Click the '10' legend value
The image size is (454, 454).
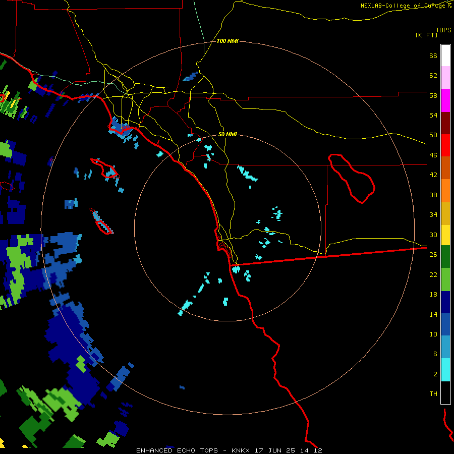[433, 334]
